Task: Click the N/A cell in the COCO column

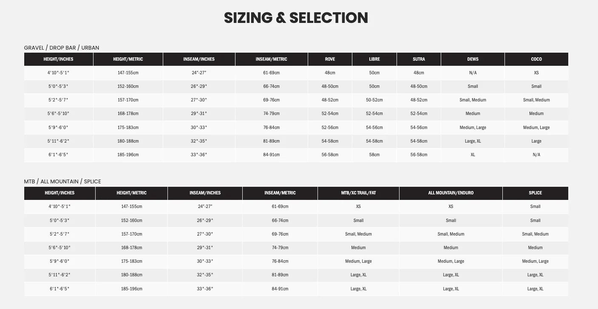Action: coord(536,155)
